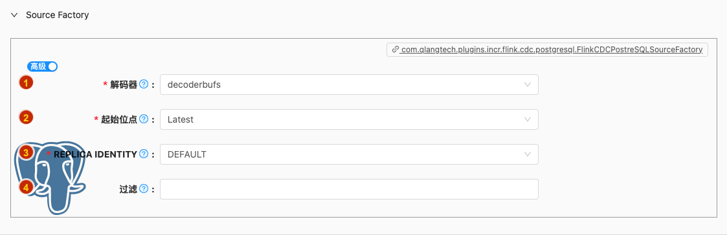Click the REPLICA IDENTITY field label
The image size is (727, 235).
click(95, 154)
